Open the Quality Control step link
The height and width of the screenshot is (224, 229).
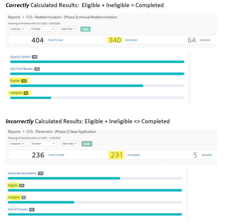point(20,57)
